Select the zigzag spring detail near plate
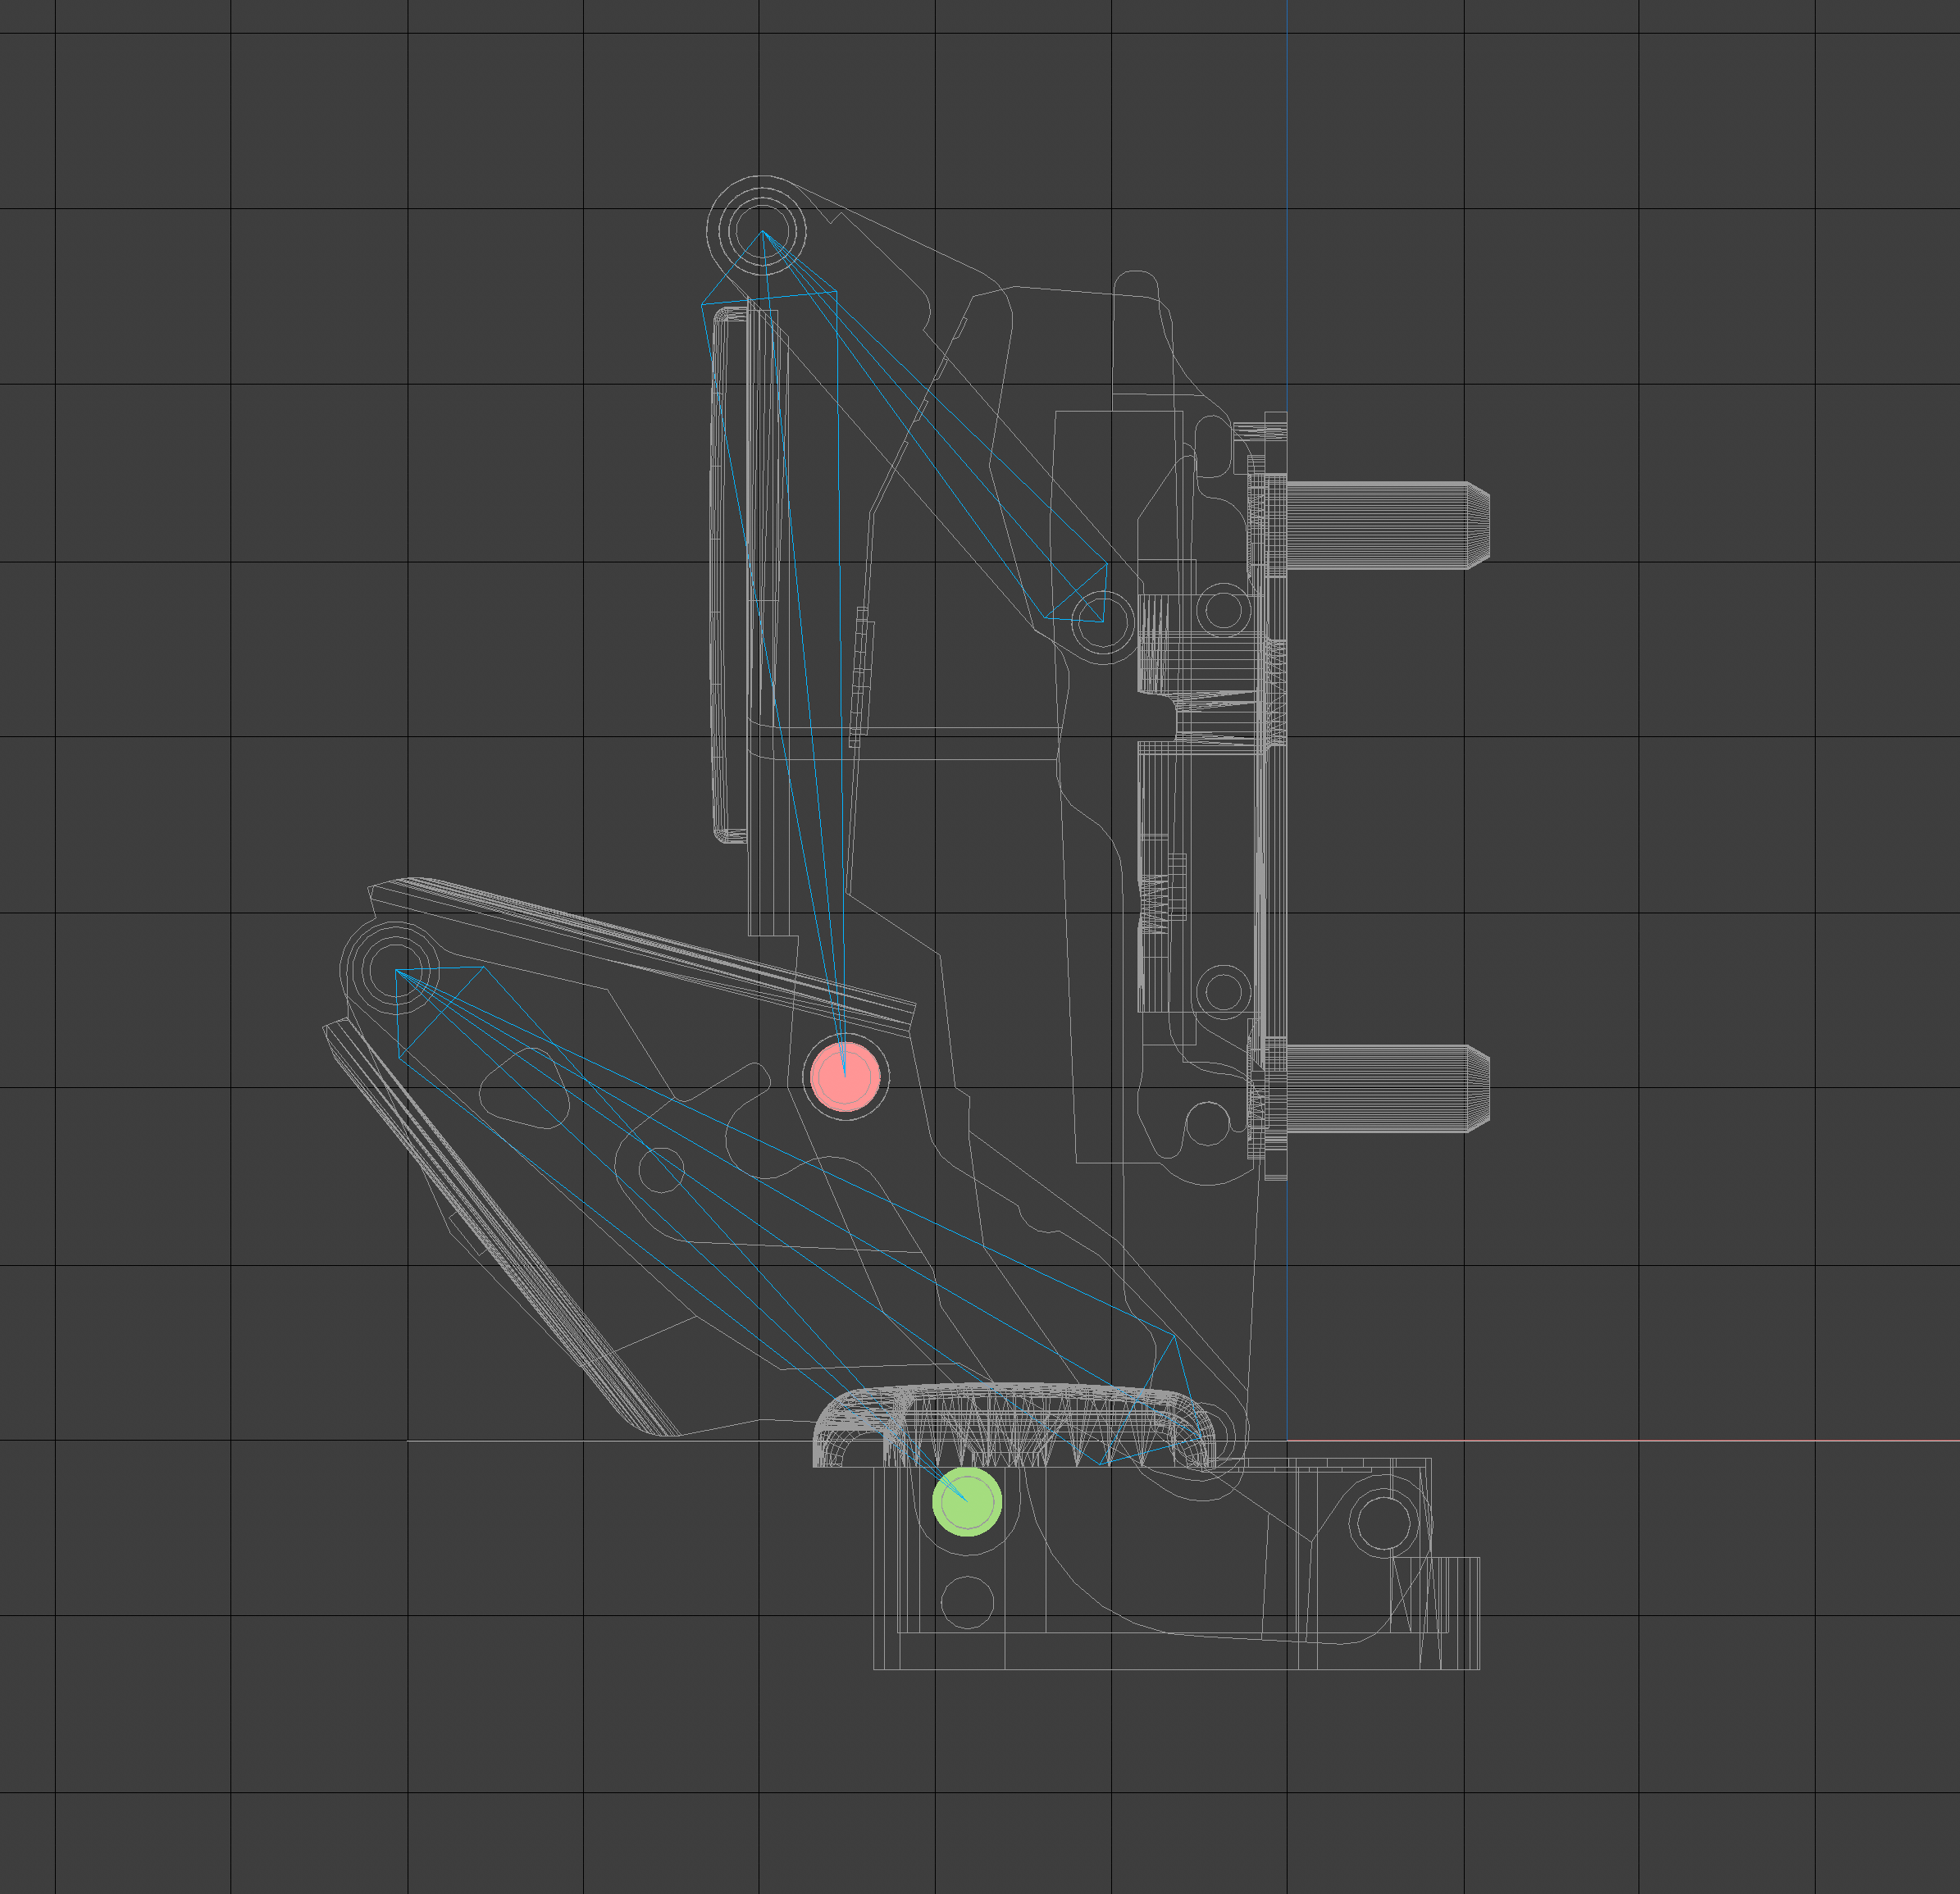1960x1894 pixels. click(1155, 905)
